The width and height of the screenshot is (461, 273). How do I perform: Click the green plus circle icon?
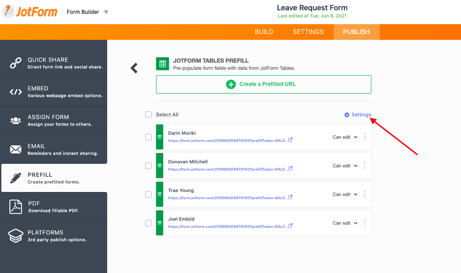231,84
